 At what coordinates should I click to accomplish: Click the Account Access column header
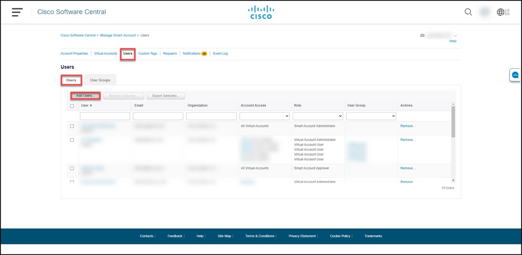coord(253,105)
